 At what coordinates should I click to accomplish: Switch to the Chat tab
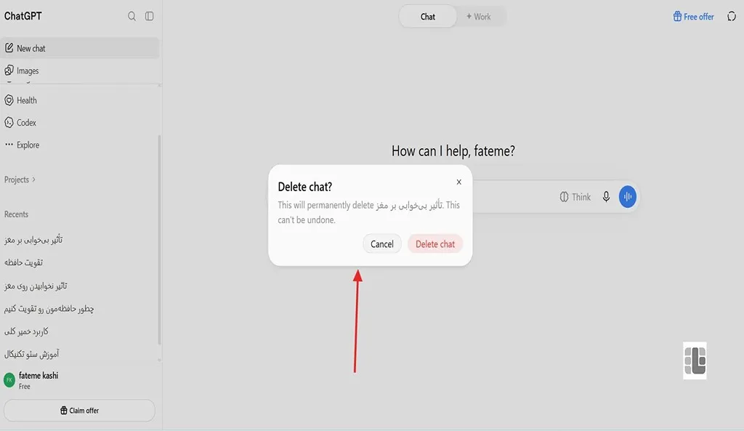coord(427,17)
